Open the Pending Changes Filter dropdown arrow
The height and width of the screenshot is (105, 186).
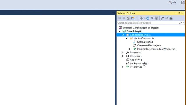[144, 18]
